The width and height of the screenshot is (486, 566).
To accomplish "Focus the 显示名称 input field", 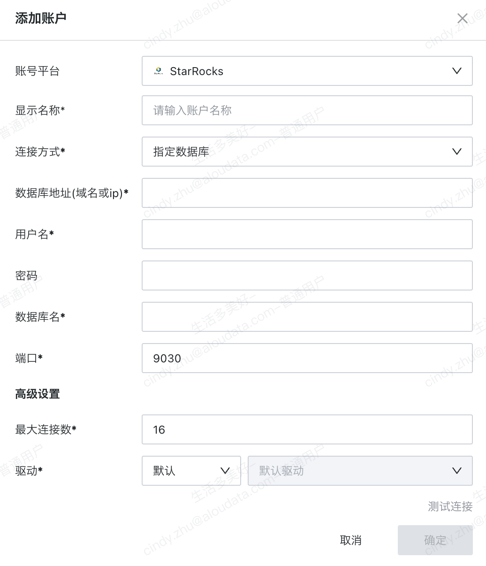I will click(x=307, y=111).
